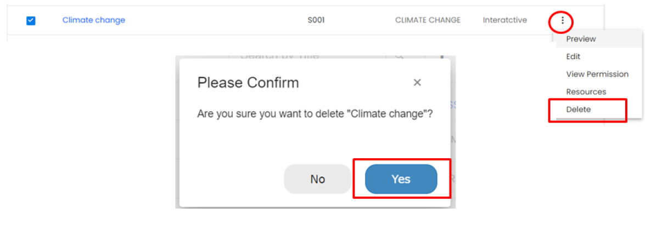
Task: Click the blue link peeking beside the dialog
Action: coord(453,104)
